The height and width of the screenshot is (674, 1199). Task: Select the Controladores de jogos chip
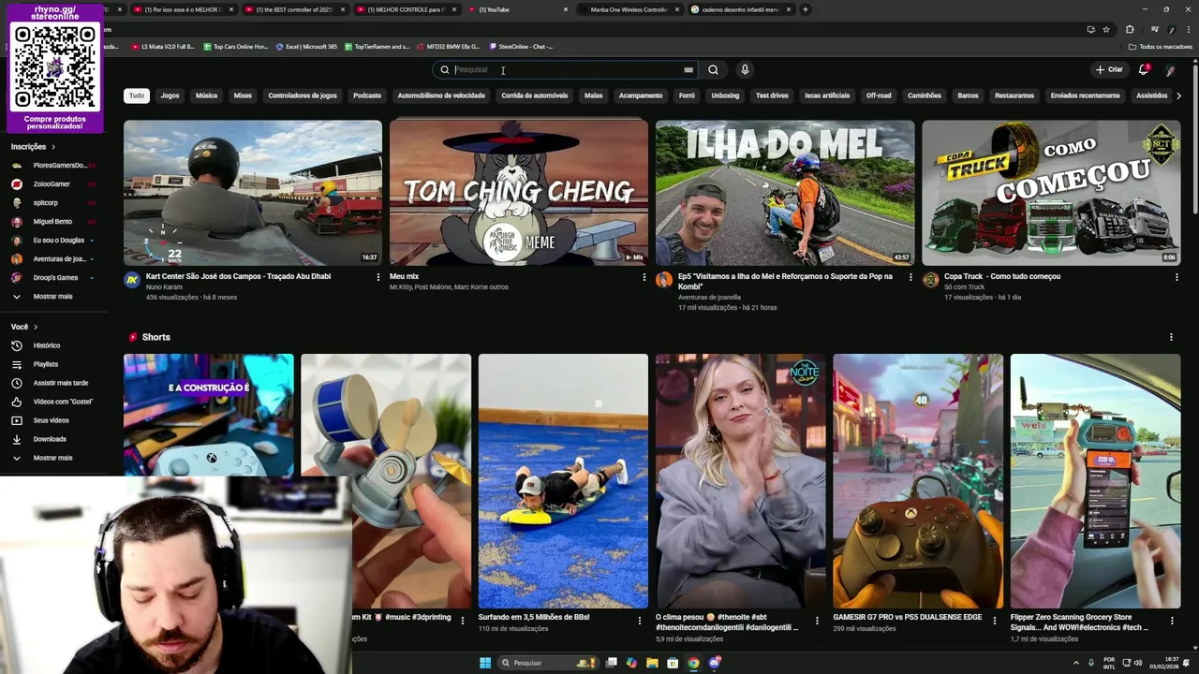click(303, 95)
